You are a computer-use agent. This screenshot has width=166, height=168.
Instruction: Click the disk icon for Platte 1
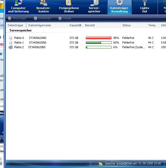click(x=11, y=43)
